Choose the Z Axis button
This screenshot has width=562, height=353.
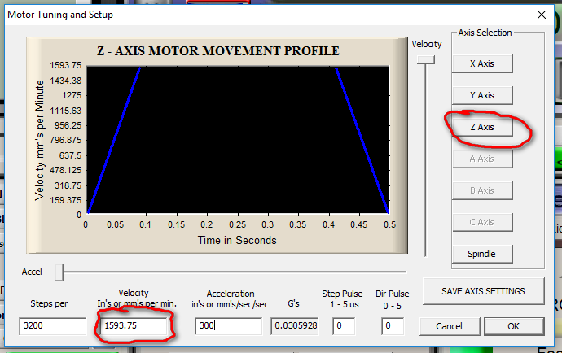(482, 127)
